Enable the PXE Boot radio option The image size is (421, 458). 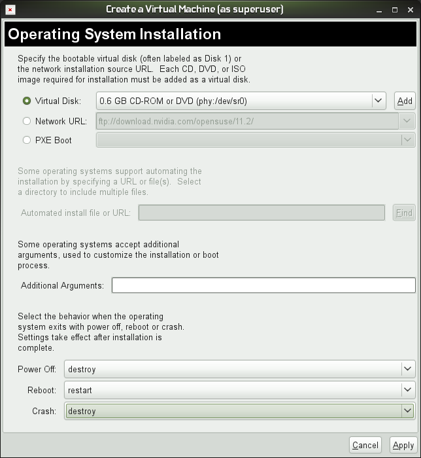(27, 140)
